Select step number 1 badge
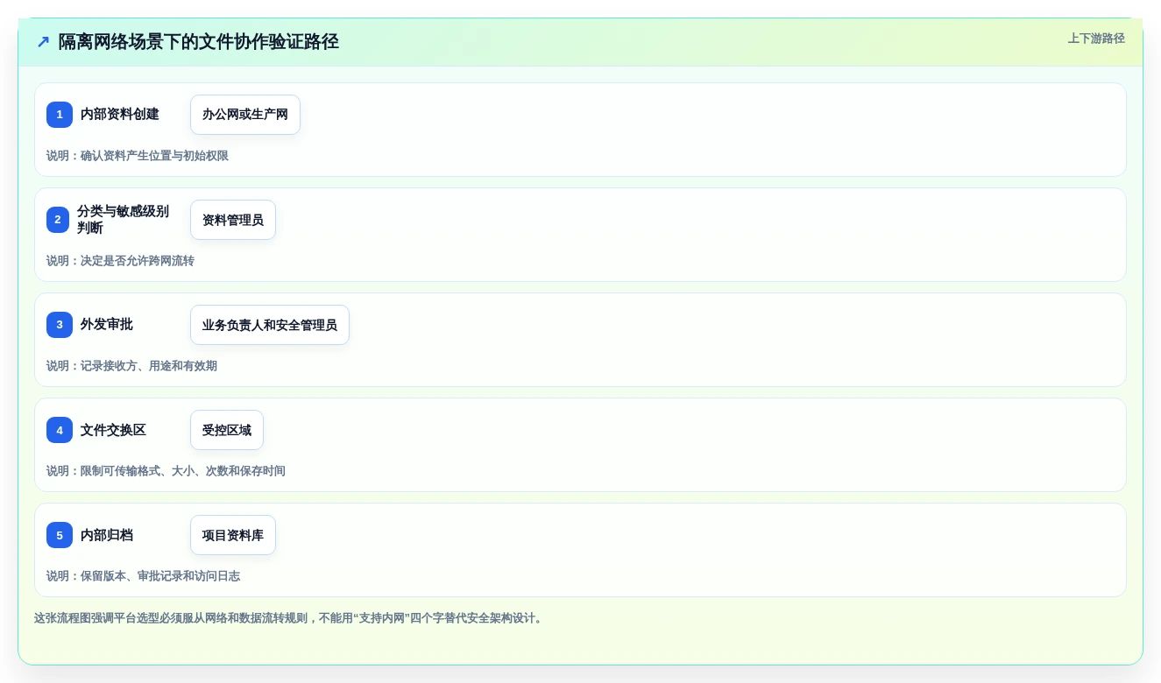This screenshot has width=1161, height=683. pyautogui.click(x=60, y=115)
